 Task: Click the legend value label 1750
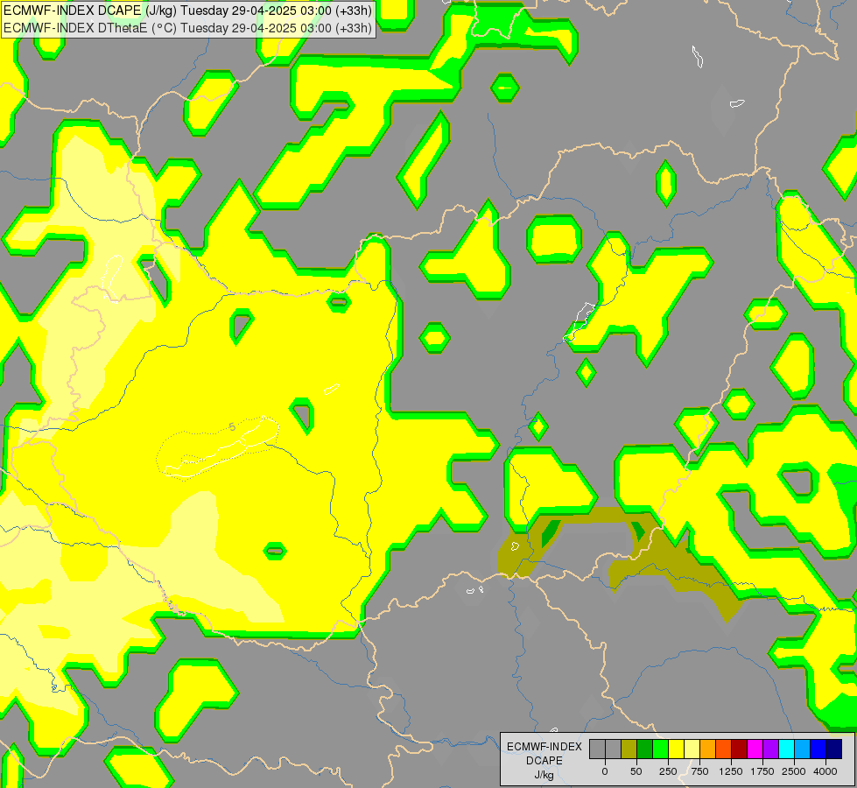pos(762,771)
